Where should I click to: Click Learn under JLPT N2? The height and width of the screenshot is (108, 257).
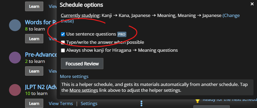coord(34,103)
